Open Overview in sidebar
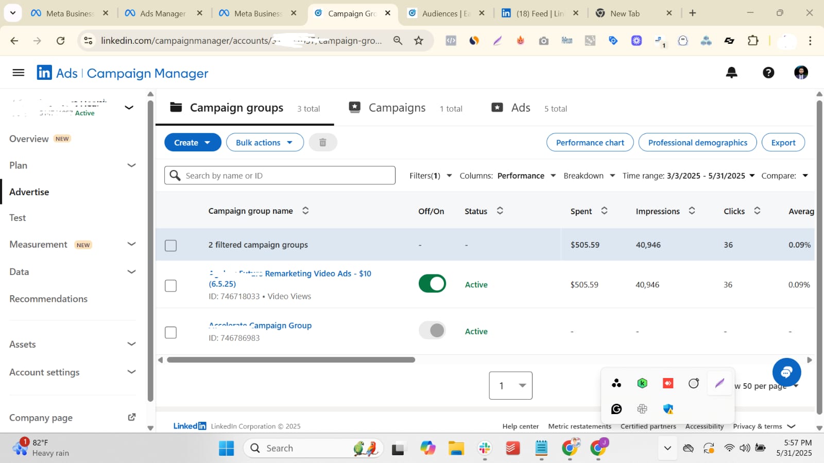 29,139
